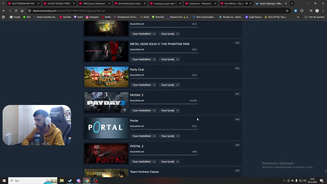This screenshot has width=327, height=184.
Task: Switch to the 1000 Oyuncu Medeniyeti tab
Action: (x=94, y=4)
